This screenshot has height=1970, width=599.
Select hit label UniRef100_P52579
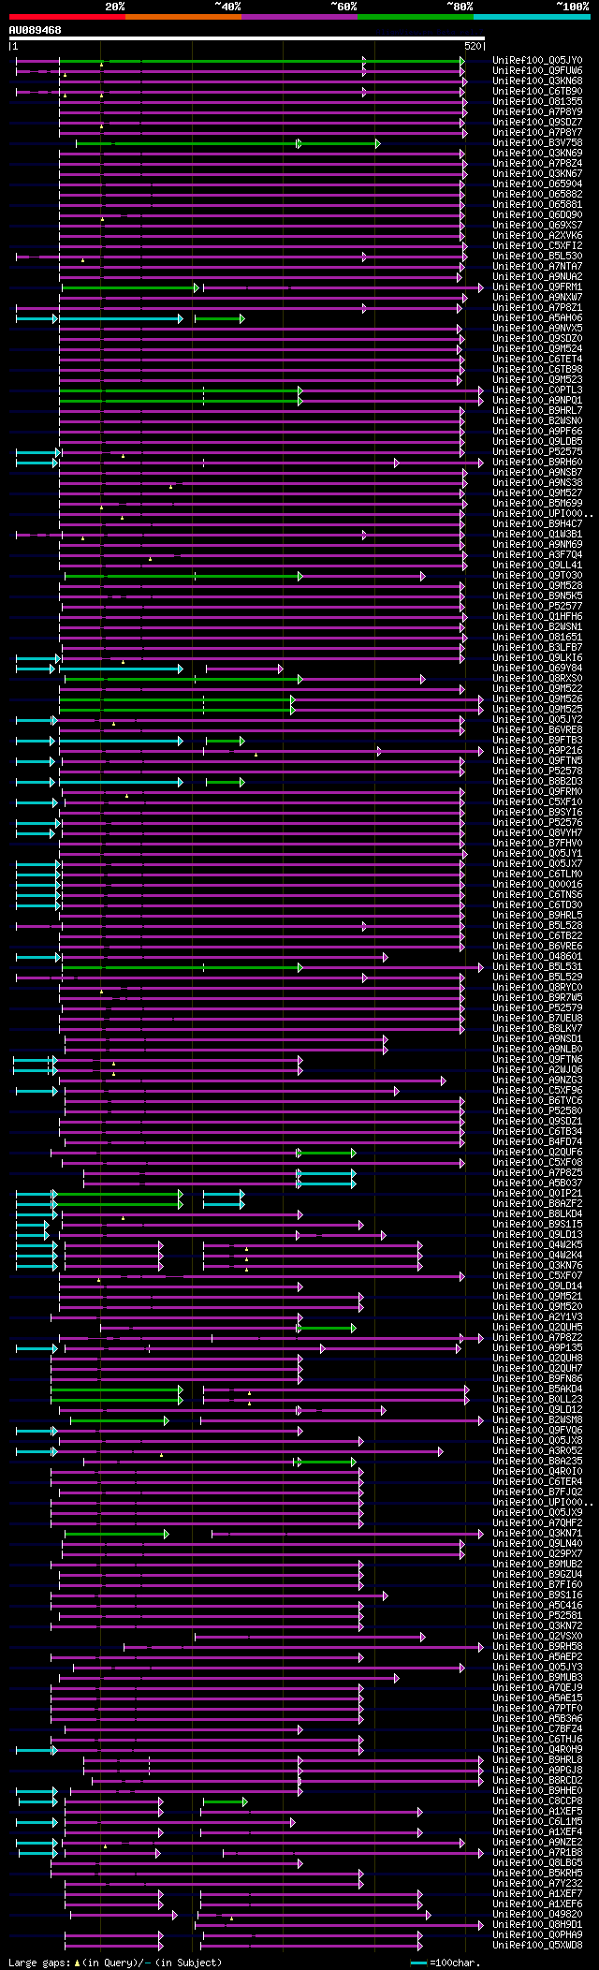pos(537,1008)
